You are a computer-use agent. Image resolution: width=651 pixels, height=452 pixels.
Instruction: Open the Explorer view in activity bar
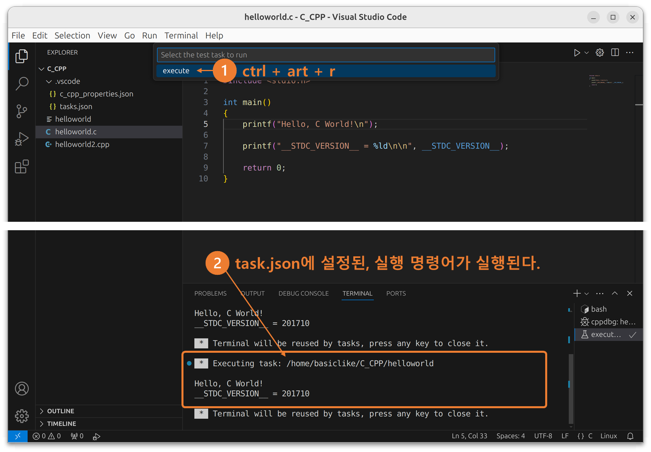(22, 56)
